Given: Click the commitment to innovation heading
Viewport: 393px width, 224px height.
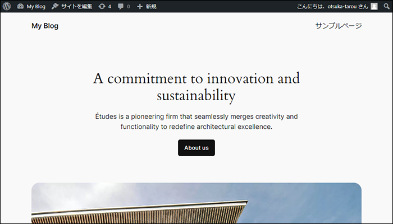Looking at the screenshot, I should pos(196,86).
